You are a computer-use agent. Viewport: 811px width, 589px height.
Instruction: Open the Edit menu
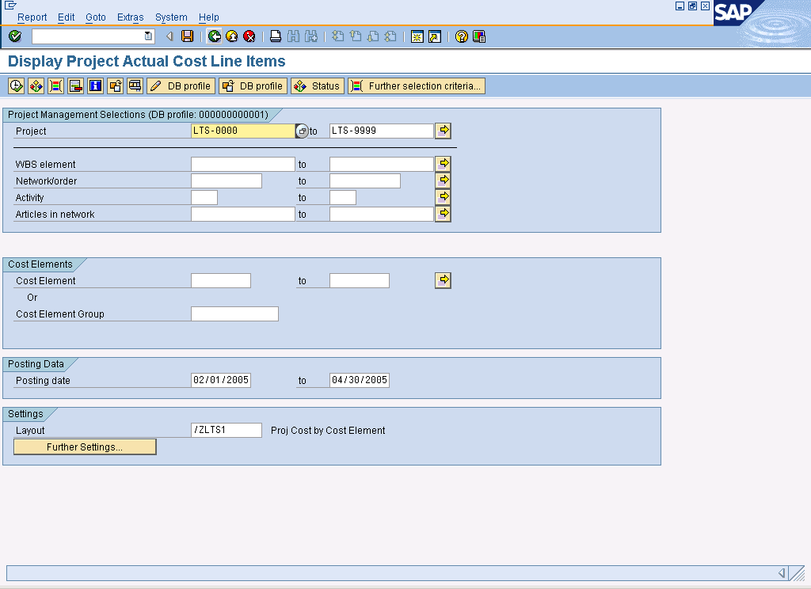click(67, 17)
